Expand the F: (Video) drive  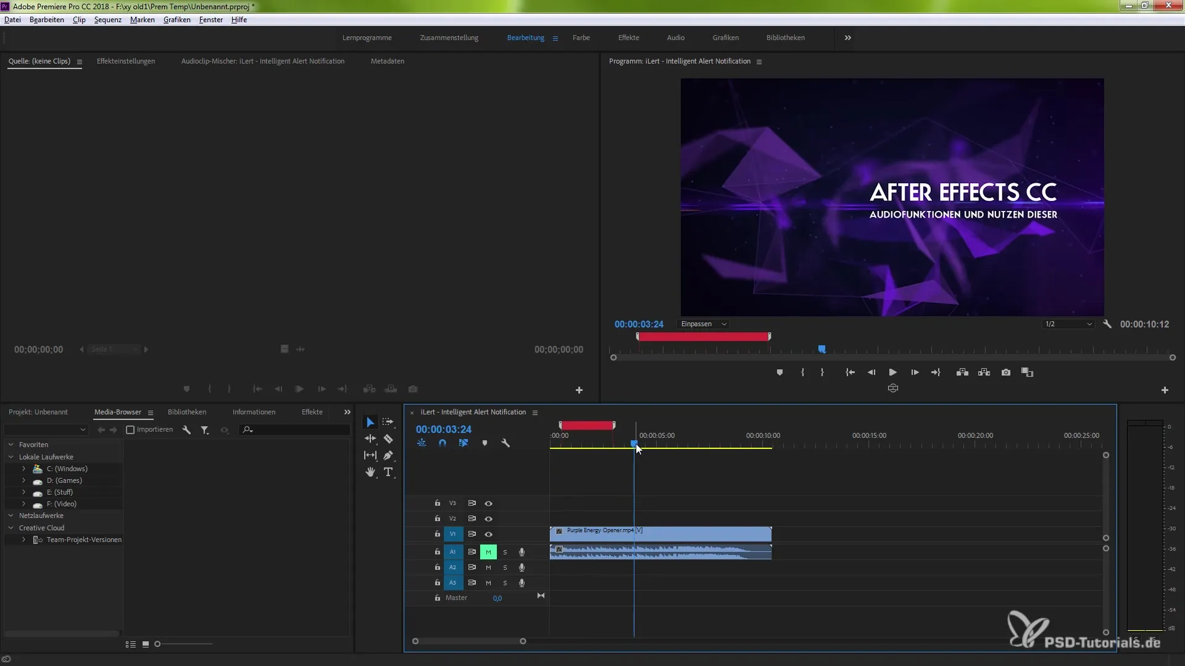click(23, 504)
